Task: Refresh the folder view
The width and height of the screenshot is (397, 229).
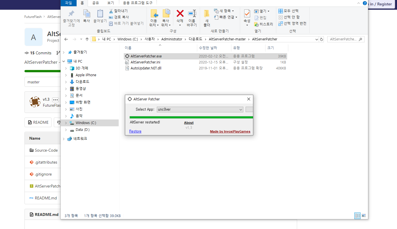Action: (x=322, y=39)
